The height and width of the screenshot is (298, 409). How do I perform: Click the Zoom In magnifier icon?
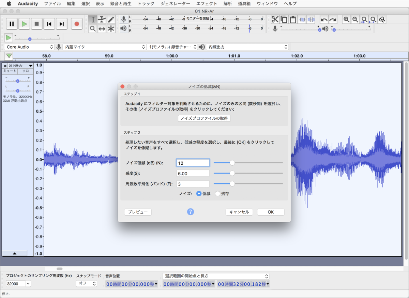click(346, 19)
